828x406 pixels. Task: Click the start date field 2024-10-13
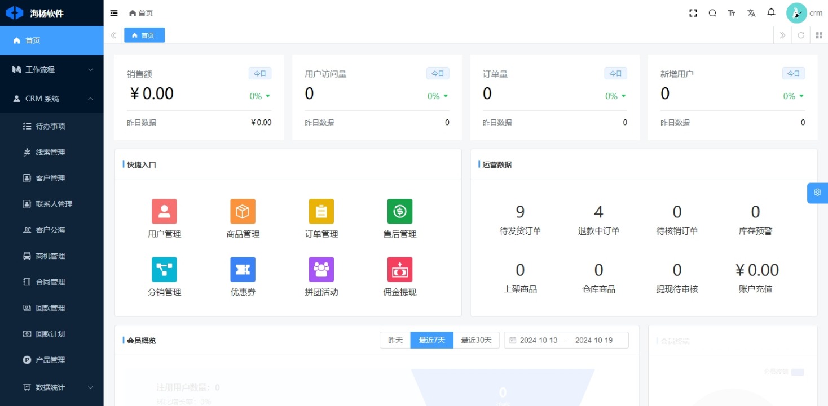pyautogui.click(x=538, y=340)
